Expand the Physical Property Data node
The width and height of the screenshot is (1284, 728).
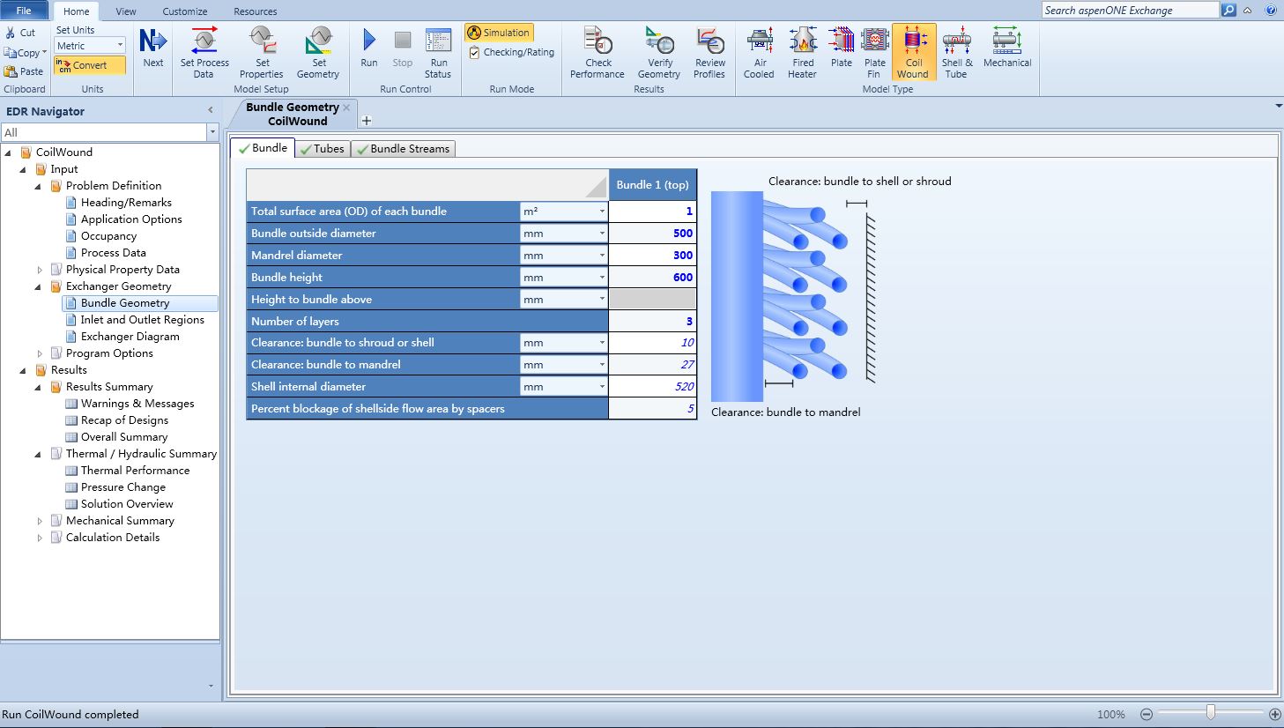[x=40, y=270]
